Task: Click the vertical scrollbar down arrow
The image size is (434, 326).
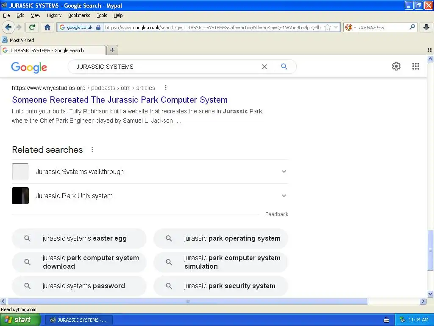Action: click(x=430, y=294)
